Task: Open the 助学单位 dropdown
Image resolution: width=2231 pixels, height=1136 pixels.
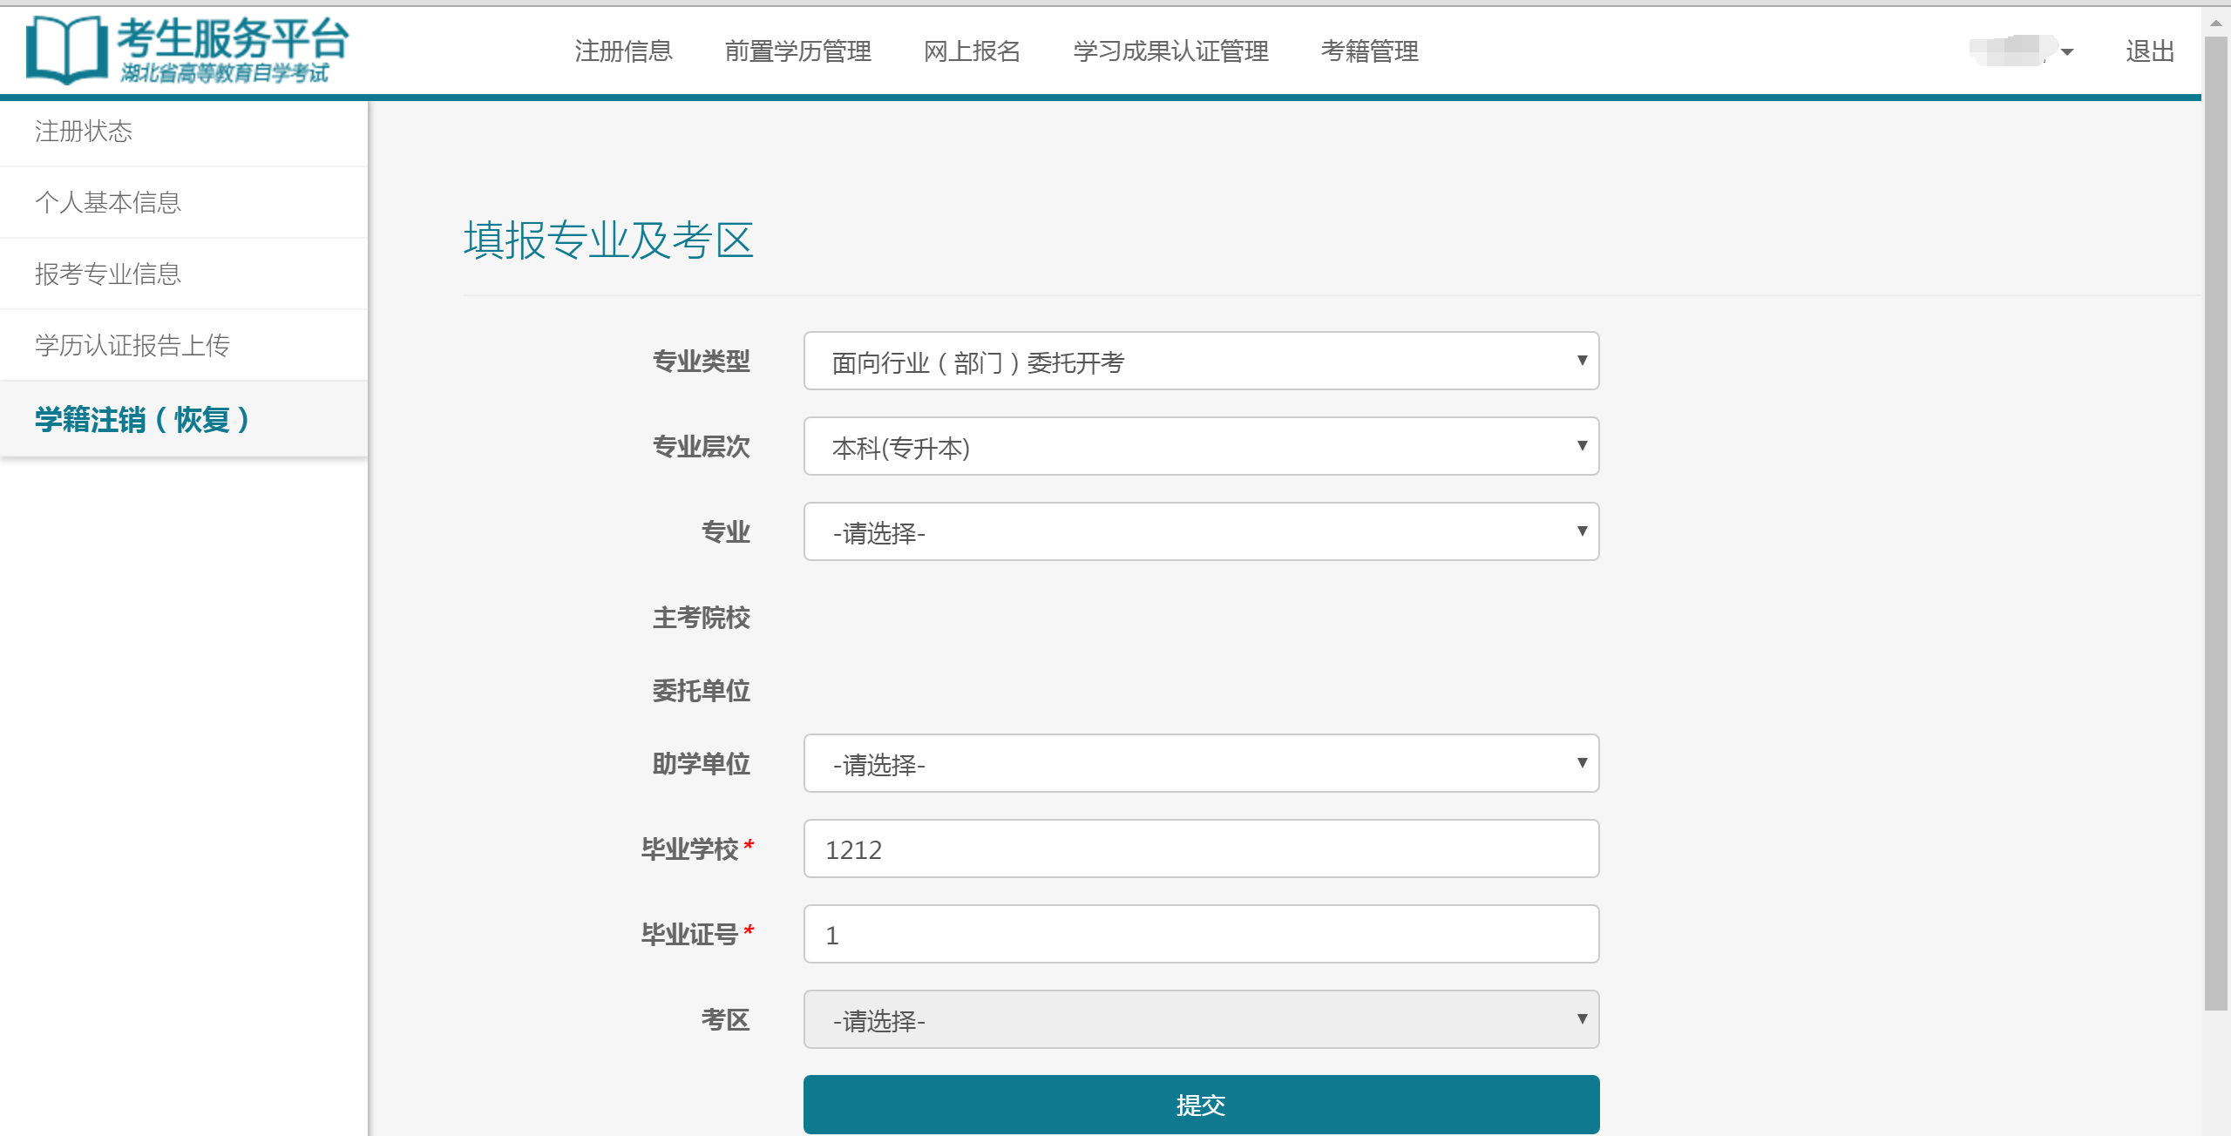Action: click(1201, 763)
